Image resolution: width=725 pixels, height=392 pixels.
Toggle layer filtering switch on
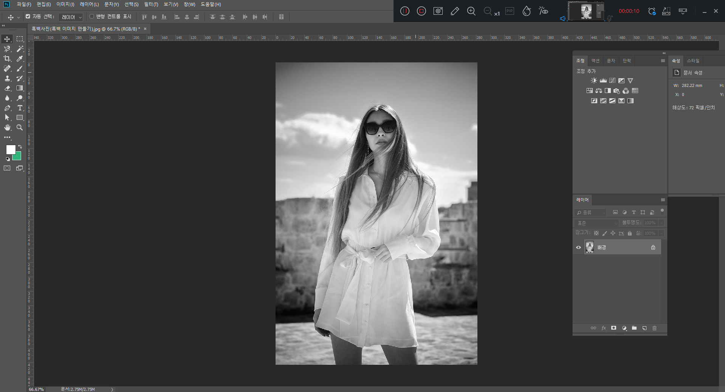tap(662, 212)
